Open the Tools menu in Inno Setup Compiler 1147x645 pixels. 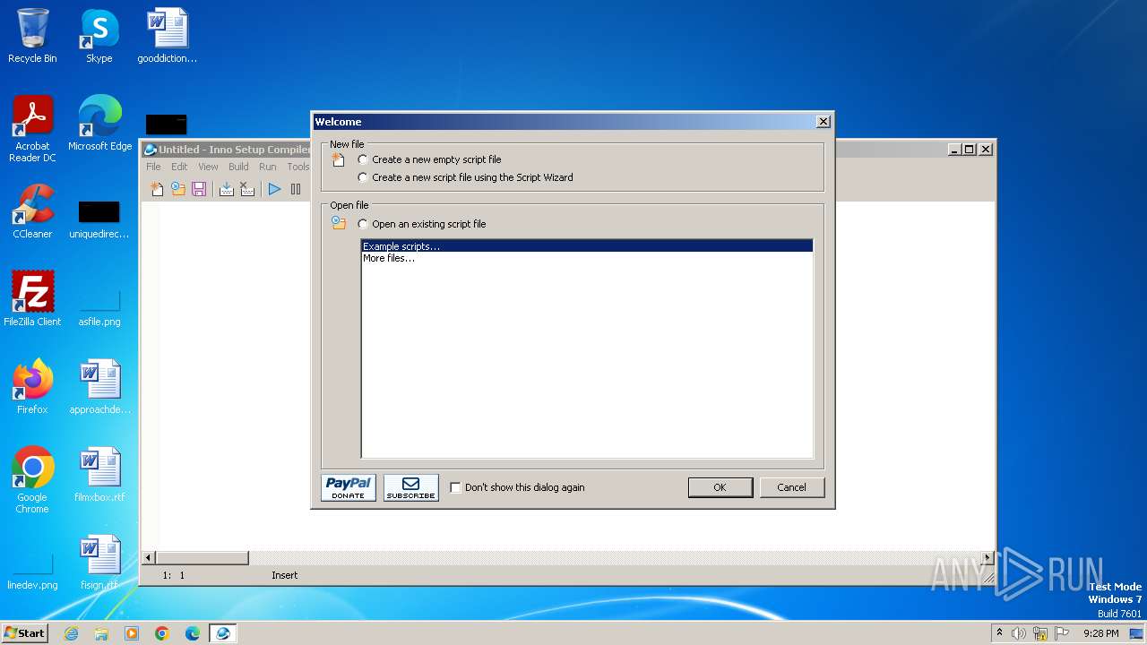click(298, 167)
